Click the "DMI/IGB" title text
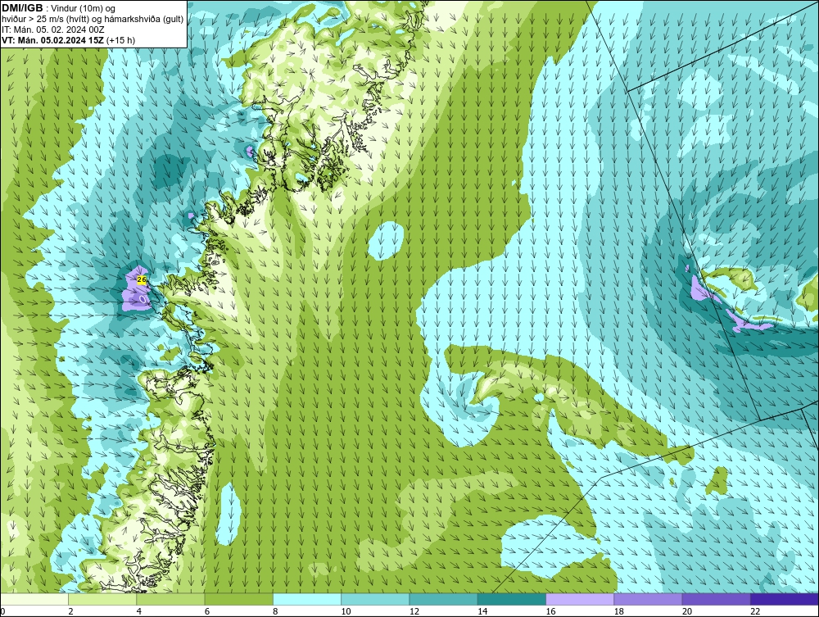 coord(22,8)
